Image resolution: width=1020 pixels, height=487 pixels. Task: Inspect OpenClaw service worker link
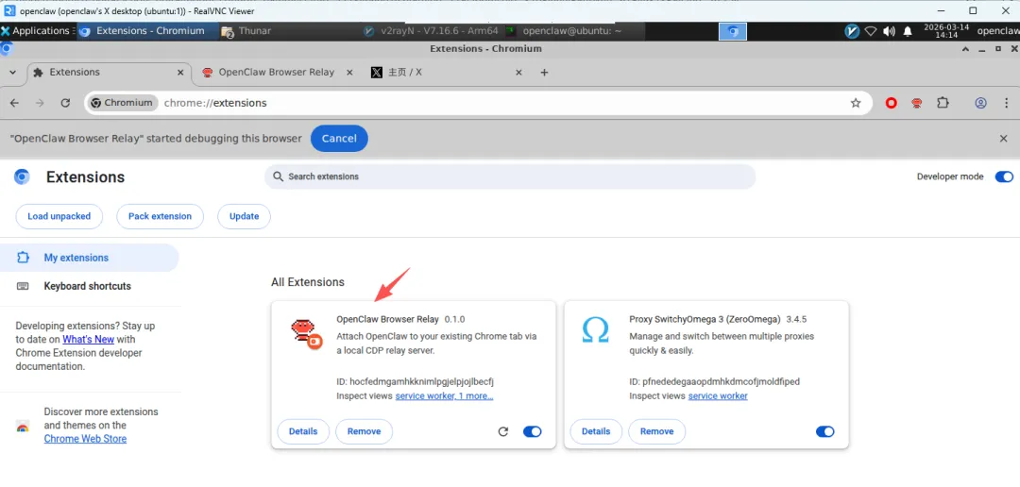(x=444, y=396)
